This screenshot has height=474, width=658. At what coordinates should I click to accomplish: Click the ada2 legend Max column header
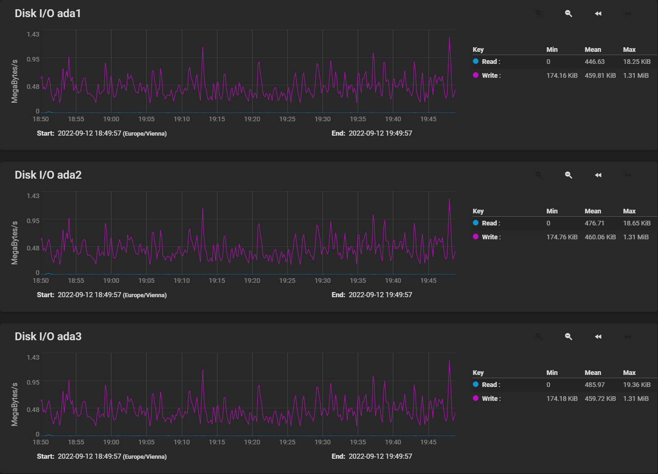[x=629, y=211]
